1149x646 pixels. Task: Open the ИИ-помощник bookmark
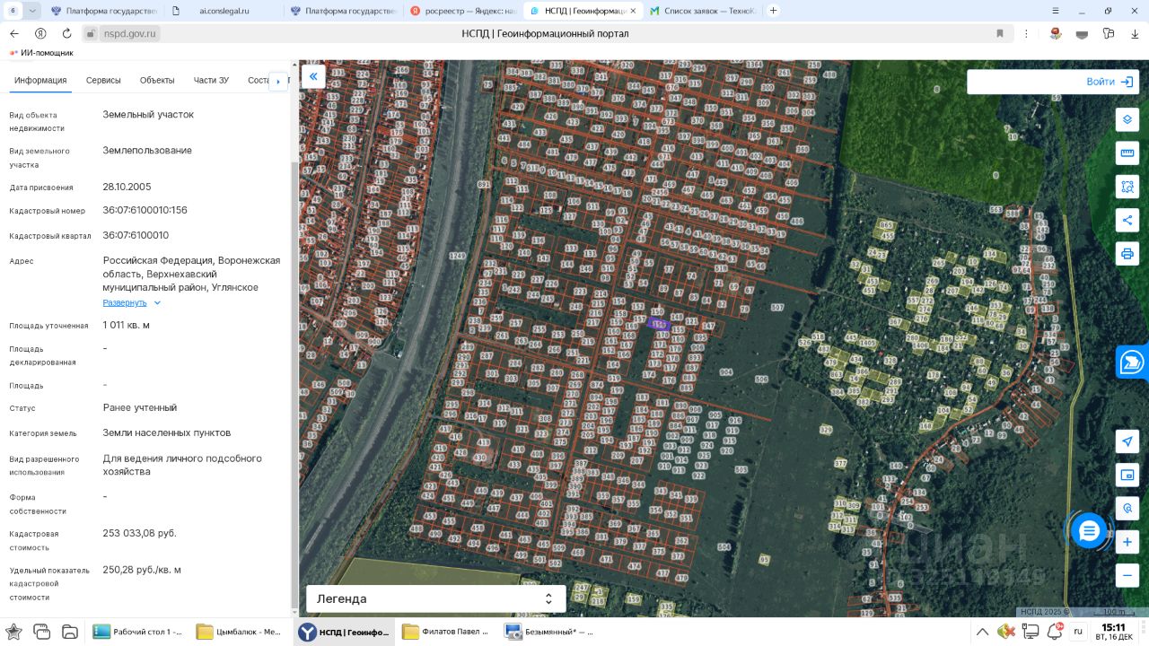(41, 53)
